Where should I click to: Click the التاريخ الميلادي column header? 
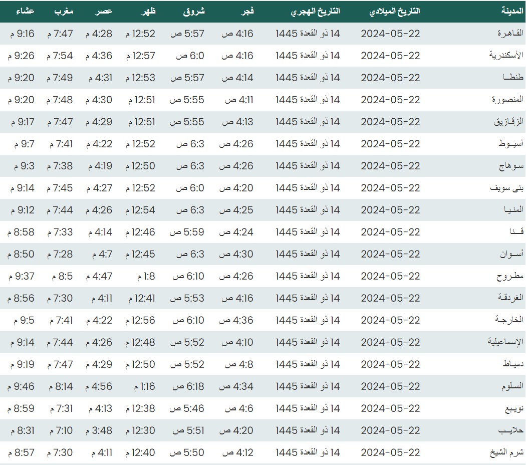394,11
